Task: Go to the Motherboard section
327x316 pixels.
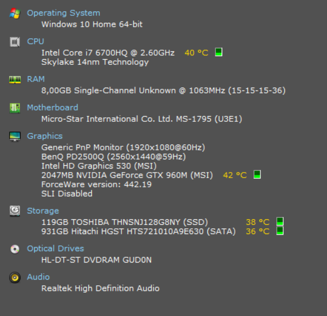Action: coord(52,108)
